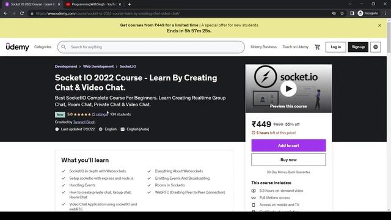Click the Log in button
The image size is (391, 220).
tap(335, 47)
